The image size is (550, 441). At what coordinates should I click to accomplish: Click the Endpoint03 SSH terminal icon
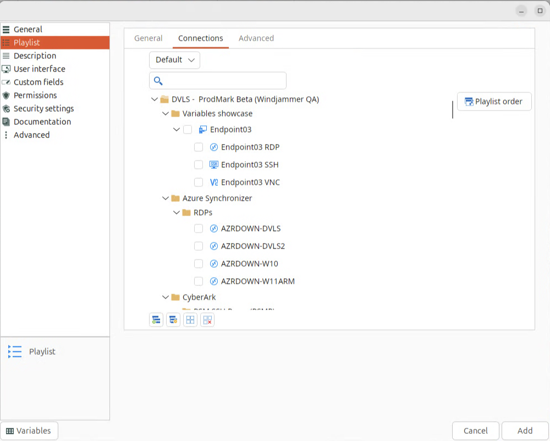pos(214,165)
